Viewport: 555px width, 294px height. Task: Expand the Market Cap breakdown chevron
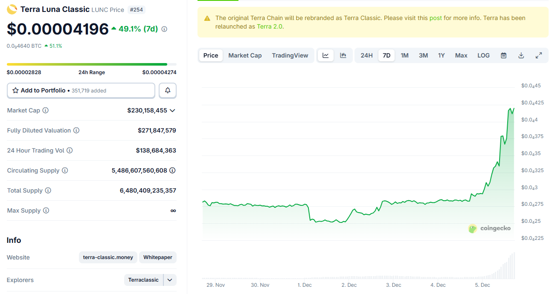172,110
